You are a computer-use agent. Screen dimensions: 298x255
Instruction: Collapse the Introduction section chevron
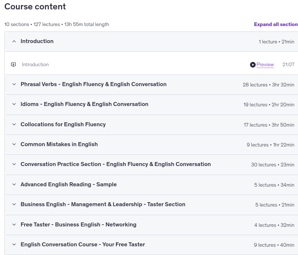[x=14, y=41]
